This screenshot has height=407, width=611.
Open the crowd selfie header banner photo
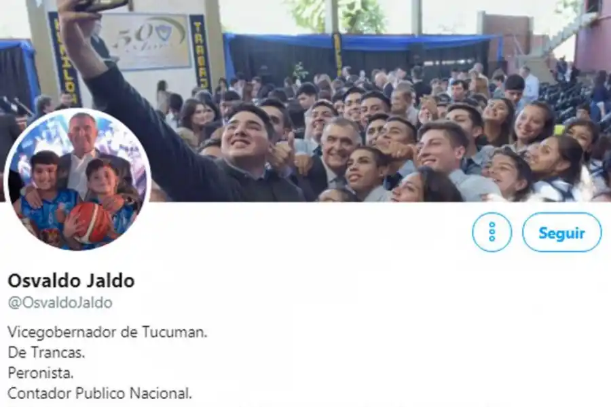tap(305, 101)
